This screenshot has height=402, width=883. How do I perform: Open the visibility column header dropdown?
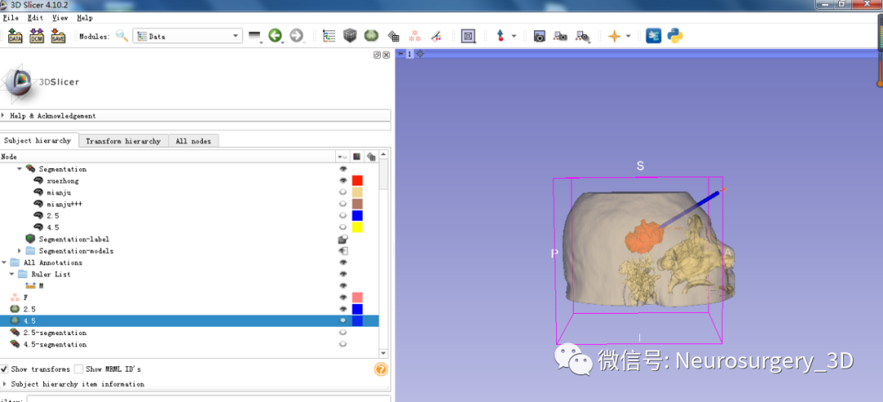pos(343,157)
